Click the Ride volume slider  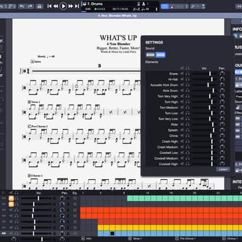[x=204, y=125]
